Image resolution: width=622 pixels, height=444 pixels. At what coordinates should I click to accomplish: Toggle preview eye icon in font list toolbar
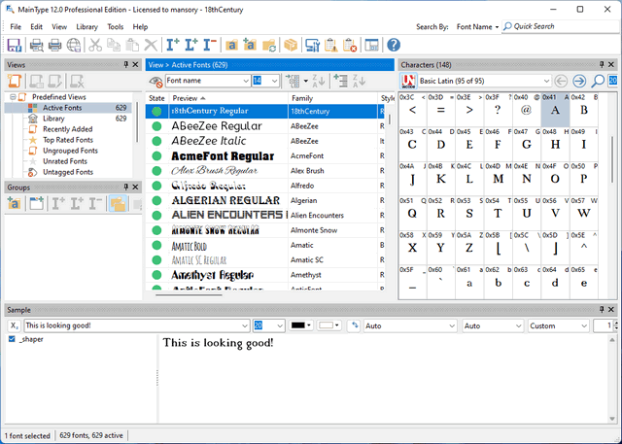click(x=155, y=81)
